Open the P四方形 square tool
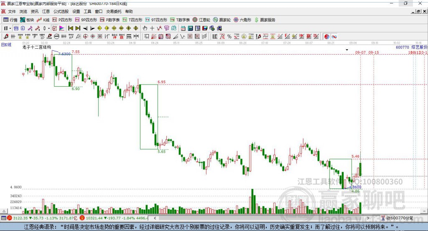 (62, 20)
